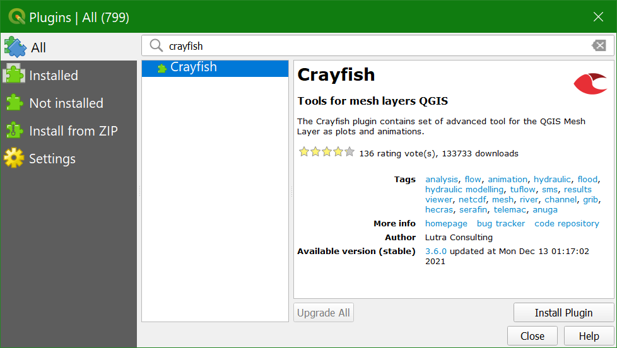Image resolution: width=617 pixels, height=348 pixels.
Task: Click the 3.6.0 version link
Action: pos(435,251)
